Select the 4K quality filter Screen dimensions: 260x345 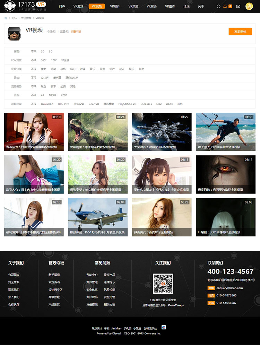click(42, 95)
